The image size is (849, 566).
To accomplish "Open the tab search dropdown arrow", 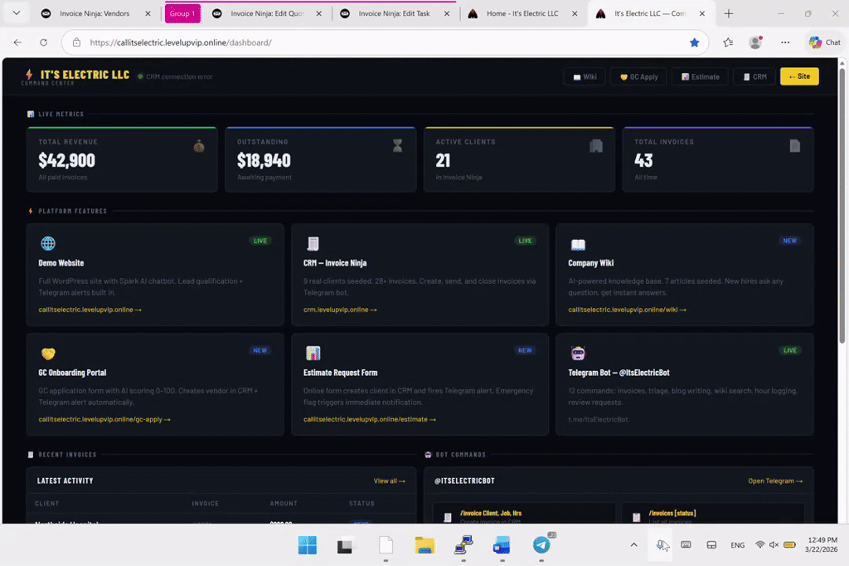I will click(x=17, y=13).
